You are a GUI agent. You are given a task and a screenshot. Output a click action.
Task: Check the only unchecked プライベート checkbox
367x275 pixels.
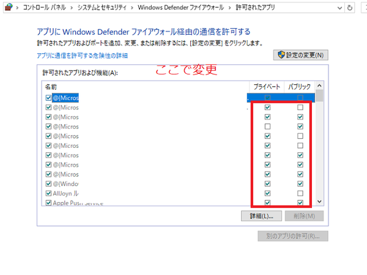click(267, 127)
